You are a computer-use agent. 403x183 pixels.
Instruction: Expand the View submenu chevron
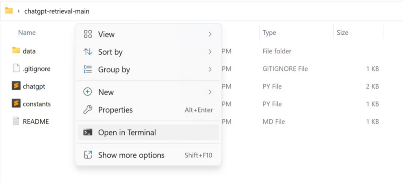tap(210, 34)
